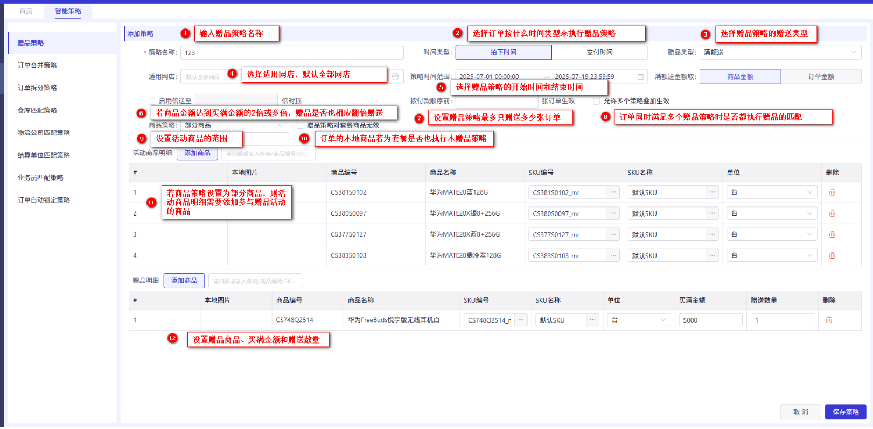873x429 pixels.
Task: Focus 买满金额 field with 5000
Action: 710,320
